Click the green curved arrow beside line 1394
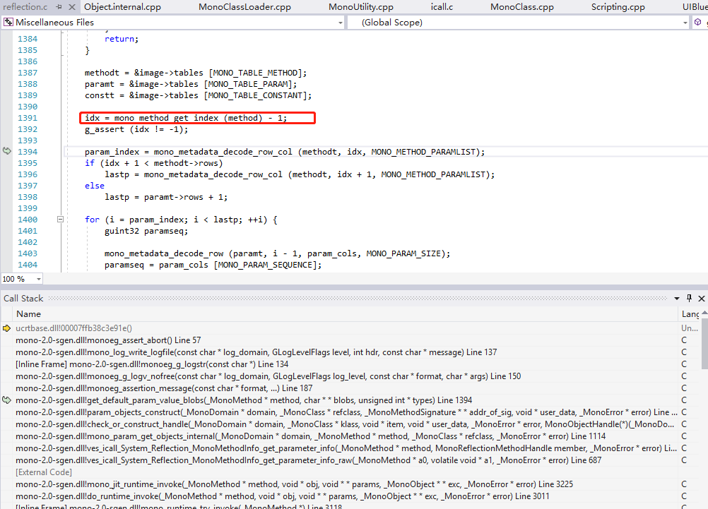 pos(6,151)
